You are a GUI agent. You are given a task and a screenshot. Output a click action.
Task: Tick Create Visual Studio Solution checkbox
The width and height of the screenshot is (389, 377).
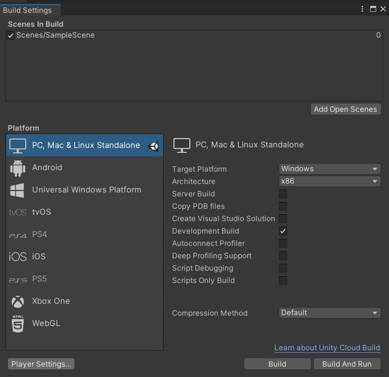283,219
